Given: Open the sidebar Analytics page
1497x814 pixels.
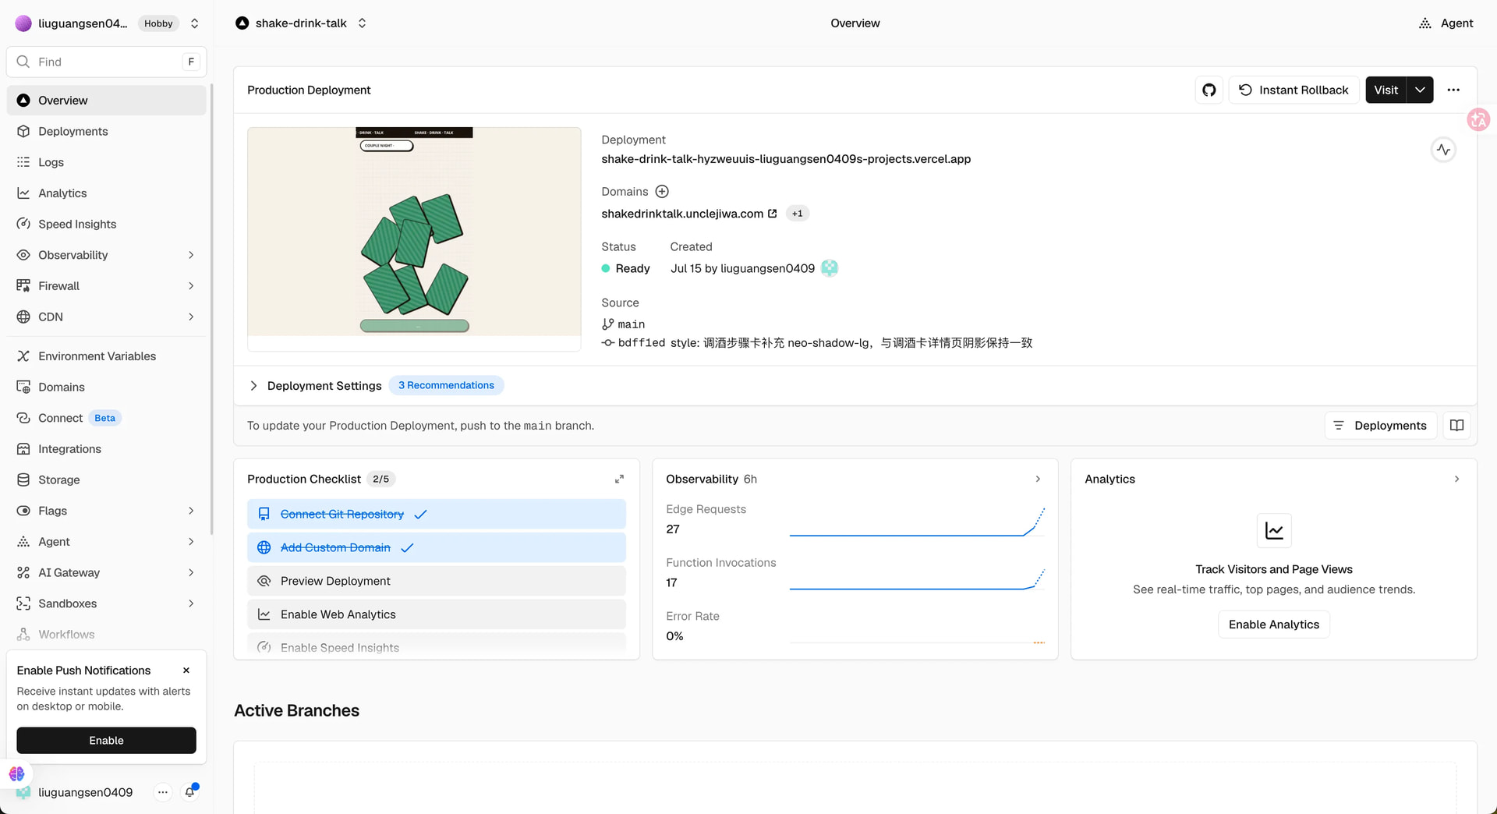Looking at the screenshot, I should 106,193.
